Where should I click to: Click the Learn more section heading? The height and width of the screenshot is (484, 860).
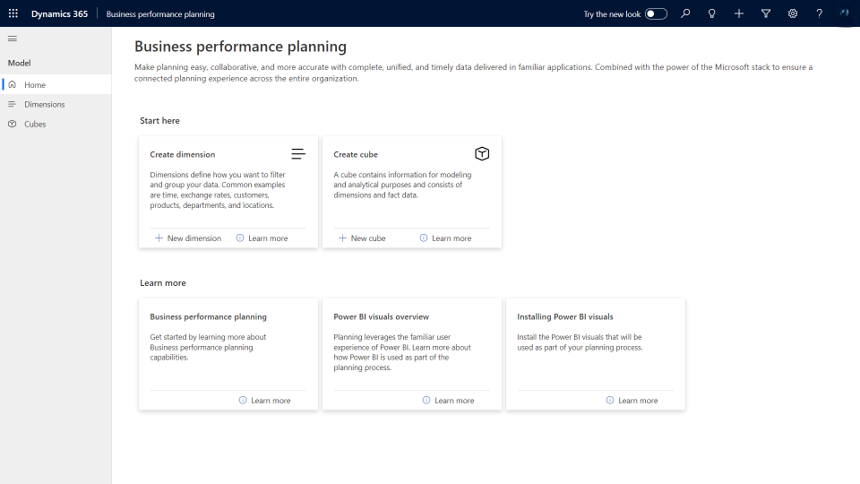163,283
